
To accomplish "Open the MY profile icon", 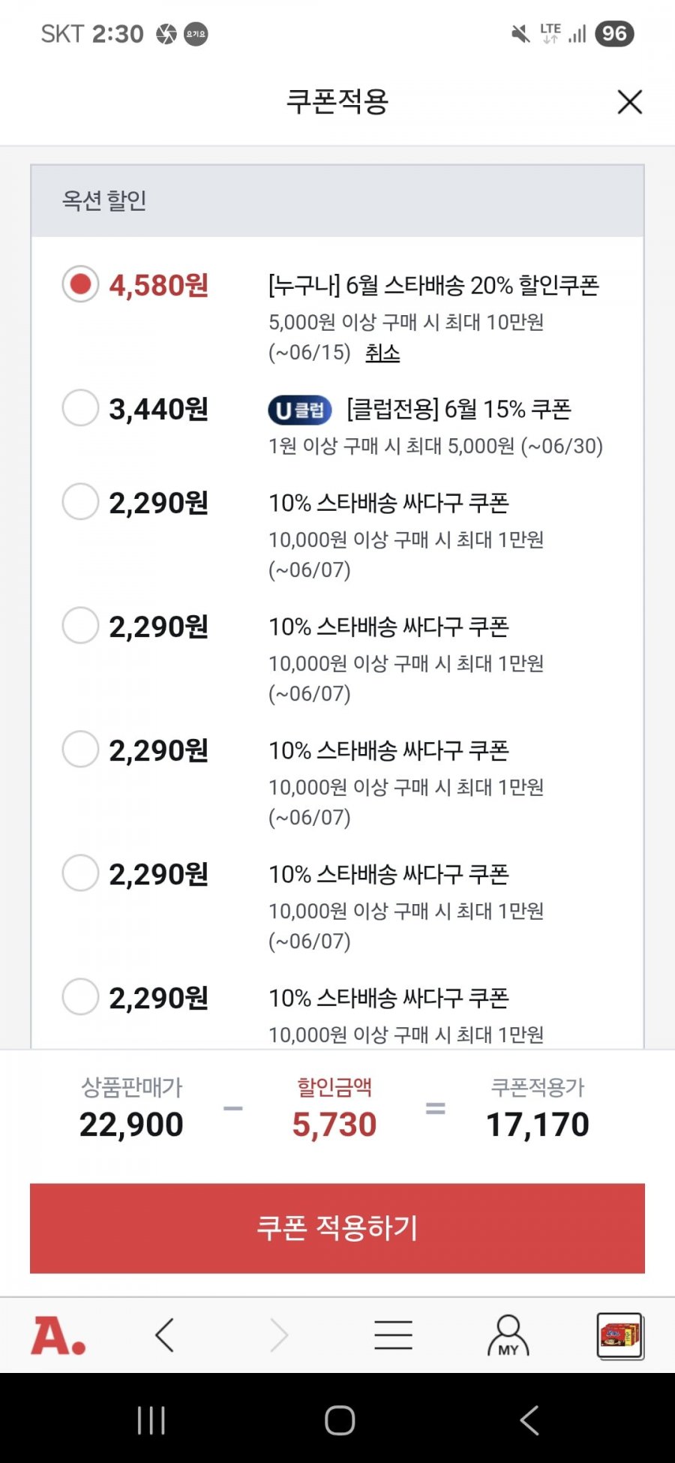I will (508, 1335).
